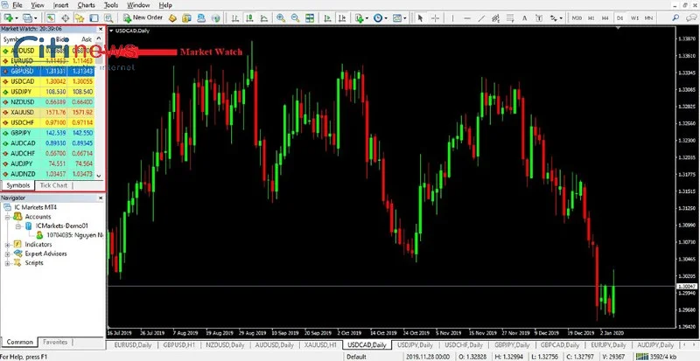This screenshot has width=700, height=361.
Task: Open the Templates toolbar dropdown
Action: (399, 17)
